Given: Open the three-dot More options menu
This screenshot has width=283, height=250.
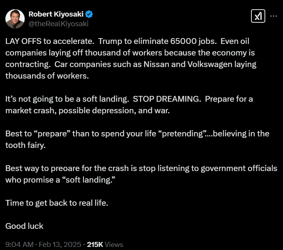Looking at the screenshot, I should 273,16.
